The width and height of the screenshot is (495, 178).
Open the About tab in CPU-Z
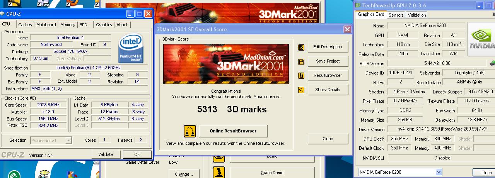pos(122,25)
